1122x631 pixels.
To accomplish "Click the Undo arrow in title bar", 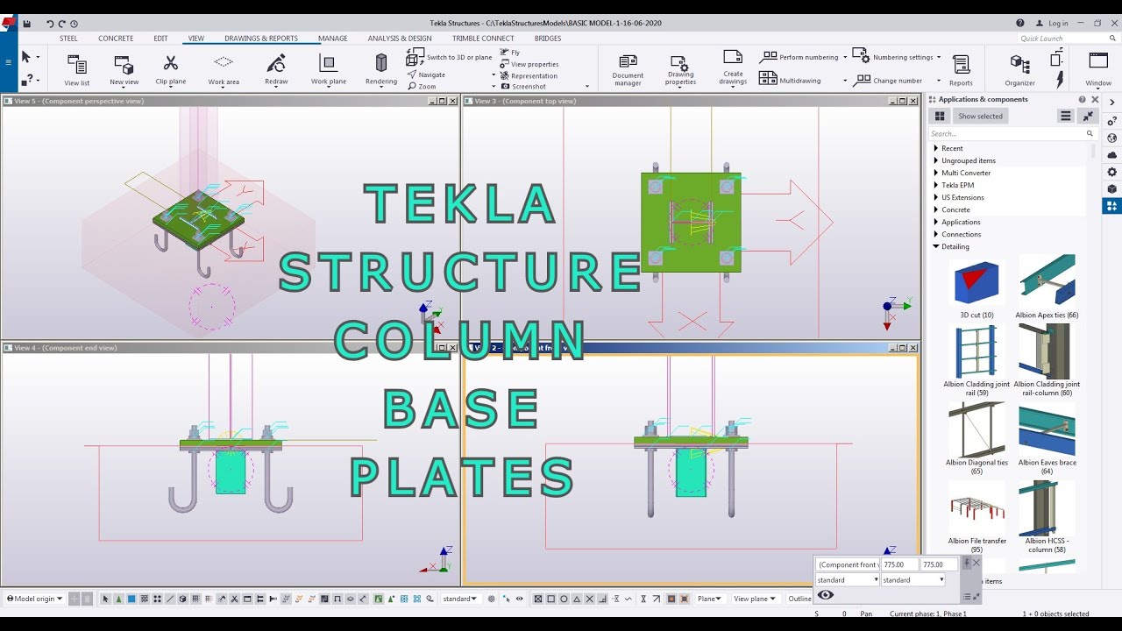I will pos(50,24).
